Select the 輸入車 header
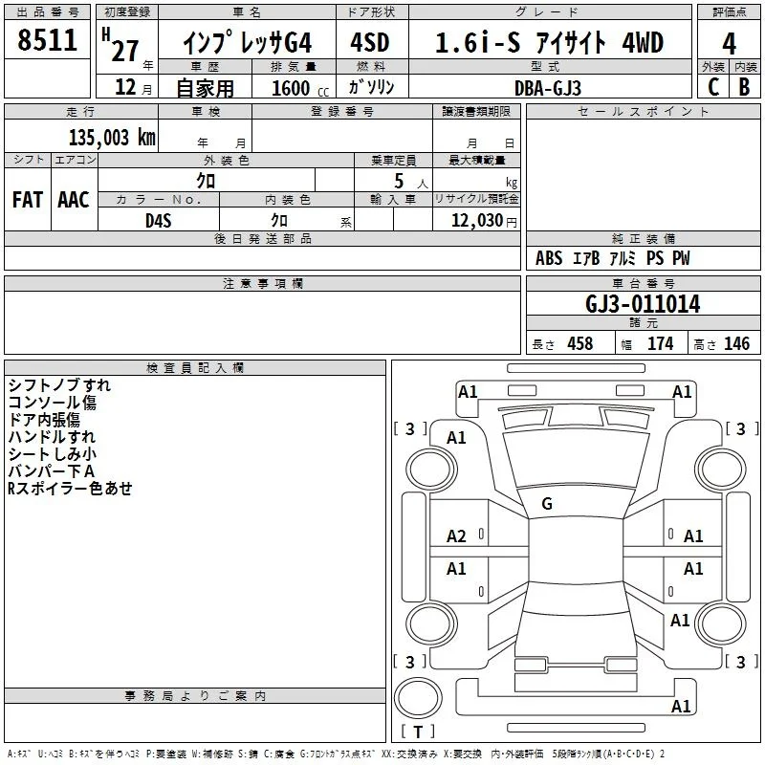Viewport: 765px width, 765px height. click(393, 200)
